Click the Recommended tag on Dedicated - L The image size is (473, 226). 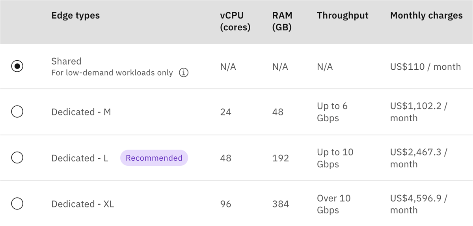point(154,158)
